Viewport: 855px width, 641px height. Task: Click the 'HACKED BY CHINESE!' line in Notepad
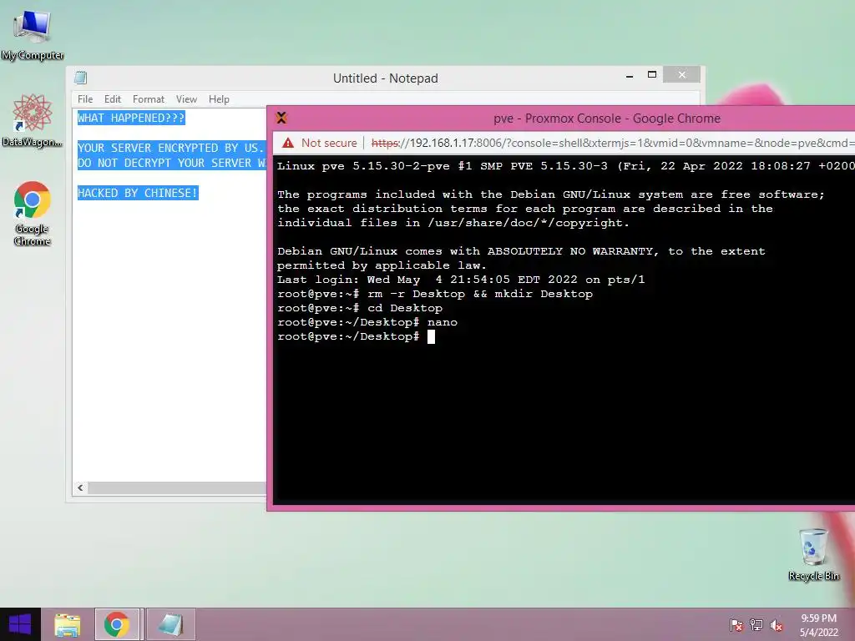point(138,193)
